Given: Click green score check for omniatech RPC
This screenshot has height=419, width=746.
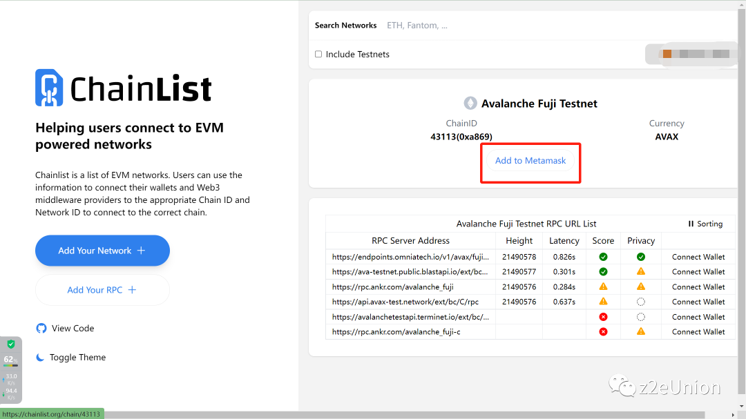Looking at the screenshot, I should pyautogui.click(x=603, y=257).
